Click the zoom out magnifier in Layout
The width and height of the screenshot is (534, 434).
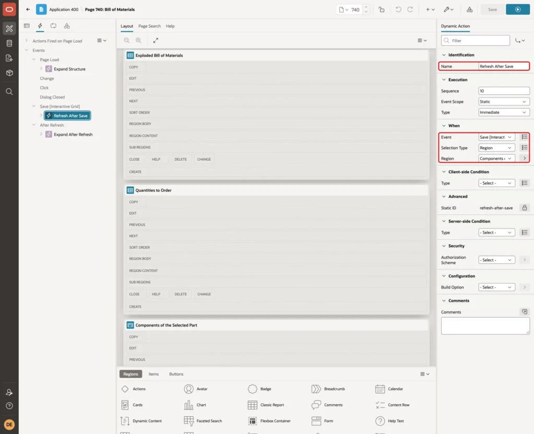[127, 40]
